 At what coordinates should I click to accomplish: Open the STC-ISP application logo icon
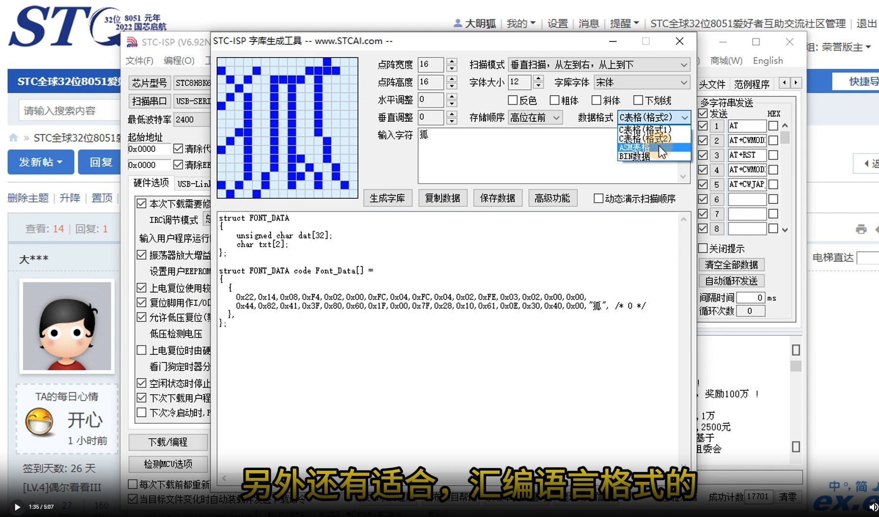132,43
